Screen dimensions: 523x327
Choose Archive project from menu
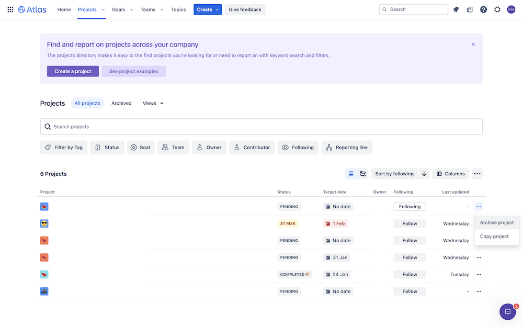[497, 222]
